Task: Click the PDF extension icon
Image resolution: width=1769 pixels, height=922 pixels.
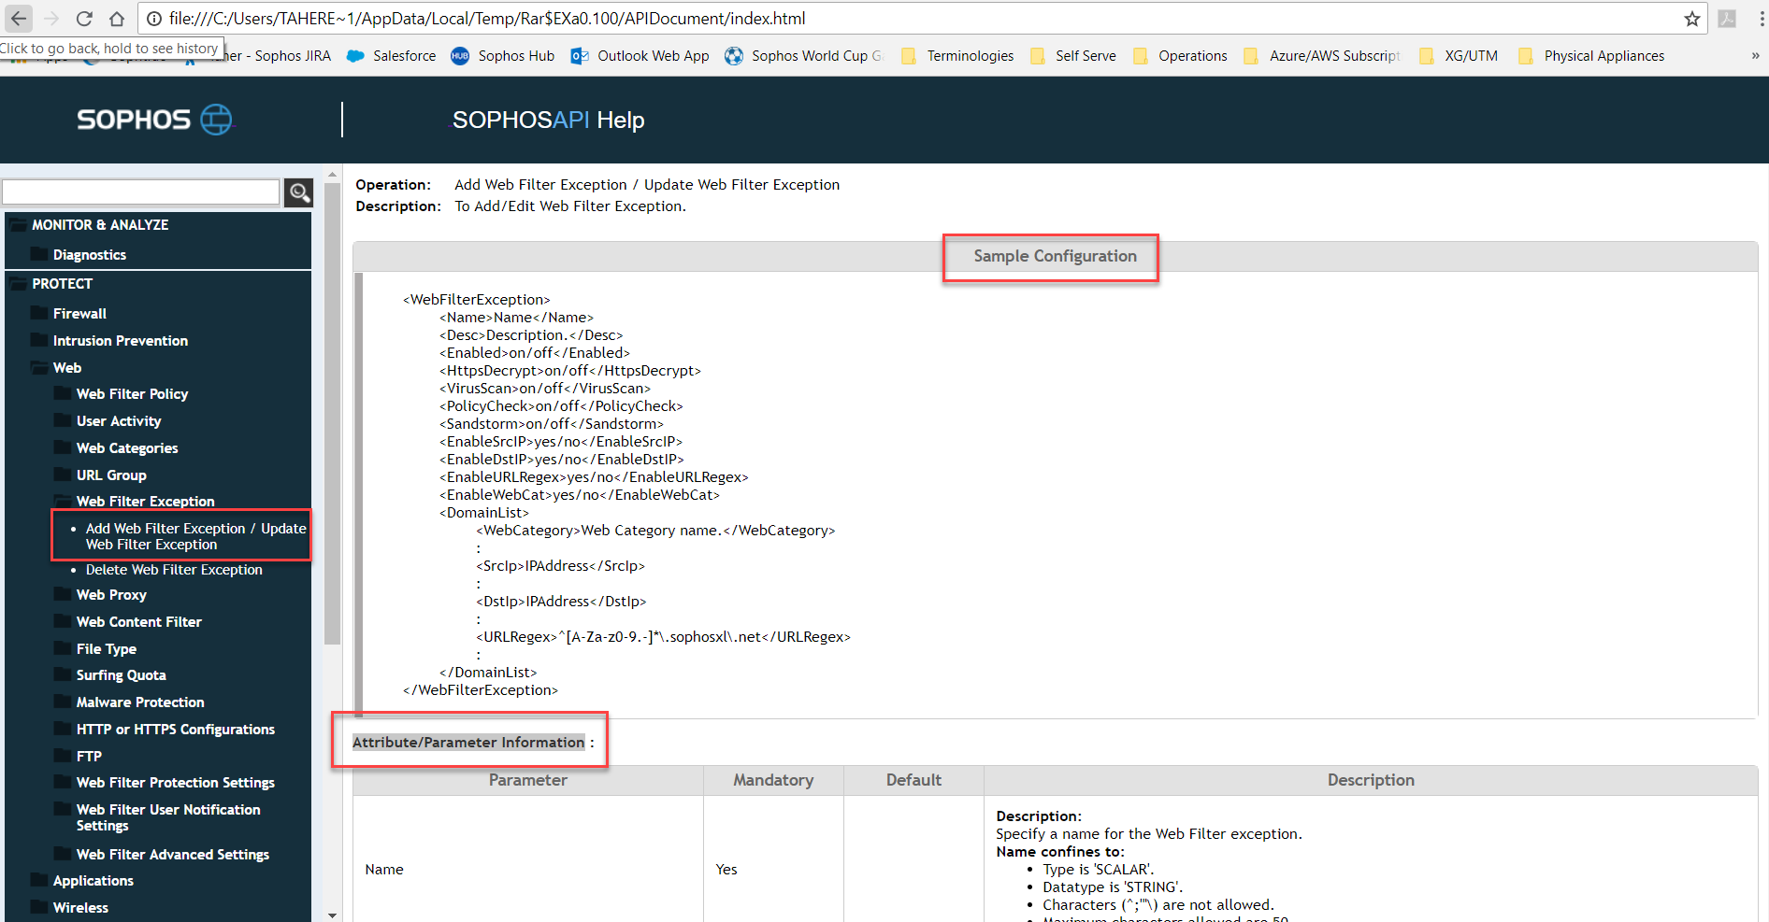Action: point(1728,19)
